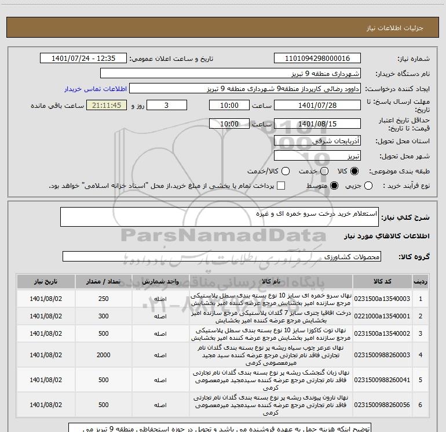The width and height of the screenshot is (446, 432).
Task: Open buyer contact info link اطلاعات تماس خریدار
Action: click(96, 89)
